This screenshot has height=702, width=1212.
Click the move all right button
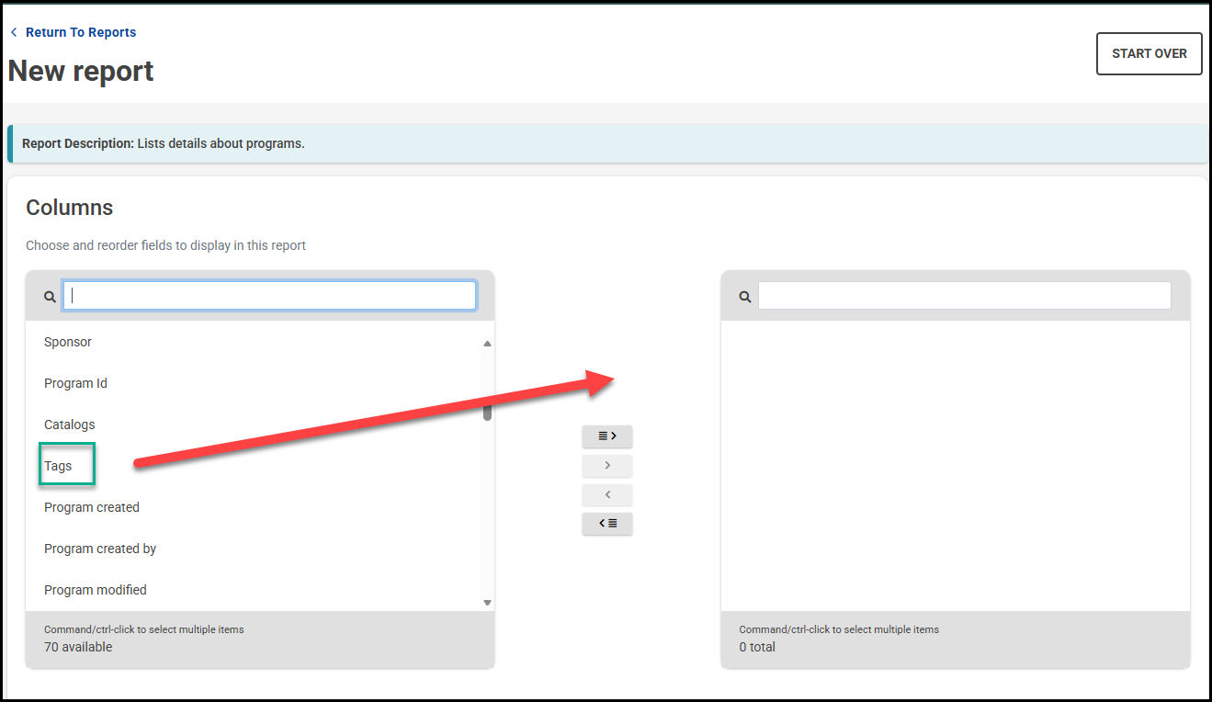coord(606,436)
